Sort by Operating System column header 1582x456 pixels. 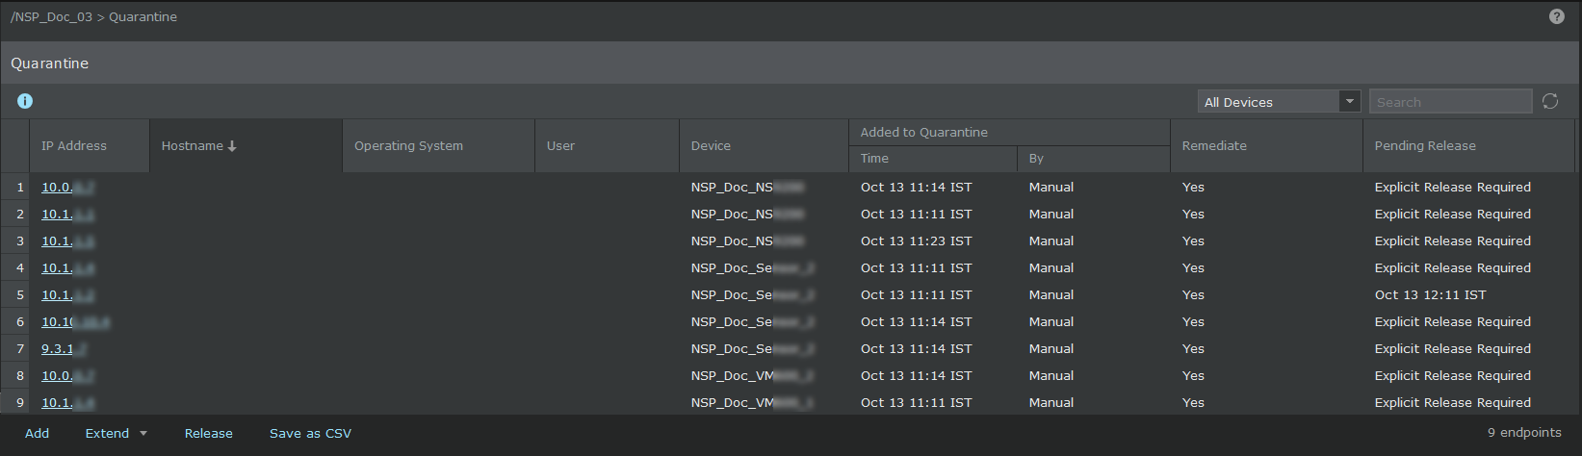coord(408,146)
